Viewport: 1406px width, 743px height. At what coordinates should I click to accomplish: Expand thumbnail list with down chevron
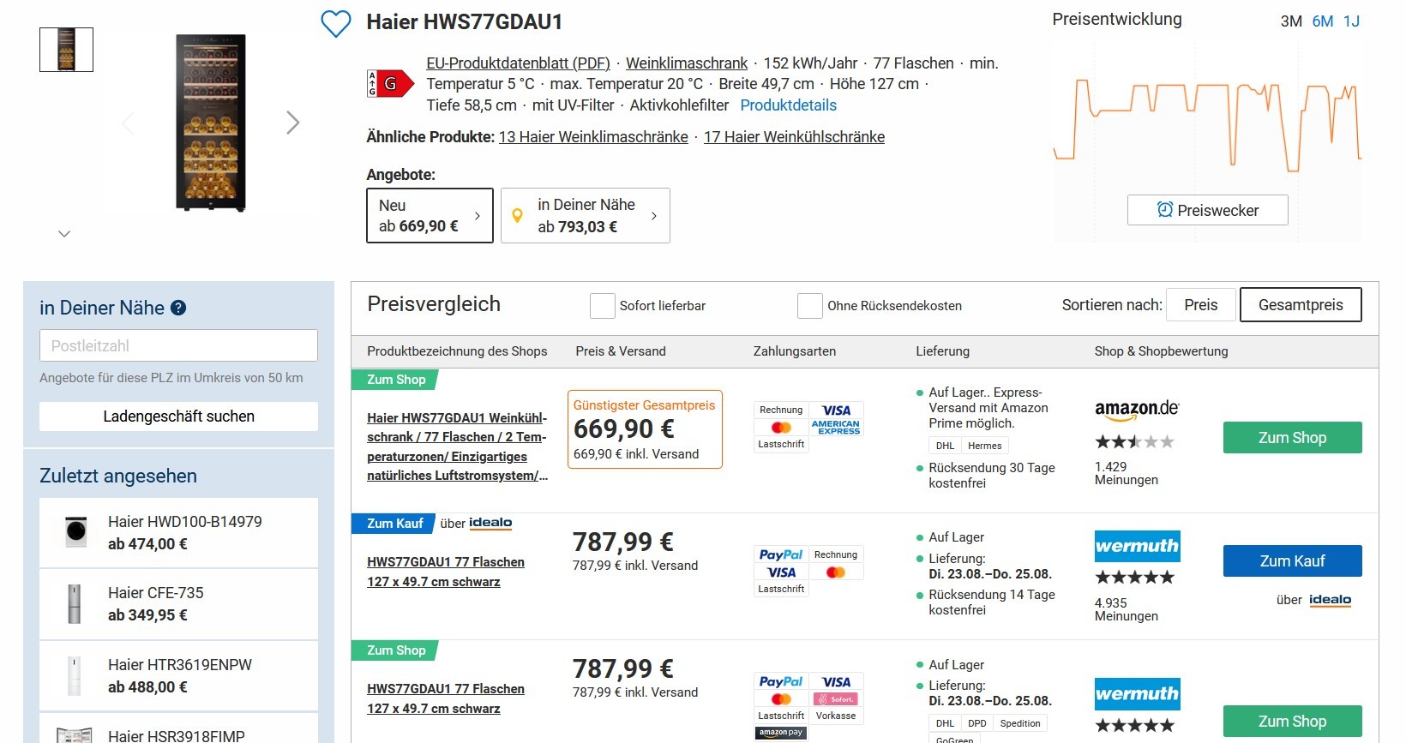64,234
